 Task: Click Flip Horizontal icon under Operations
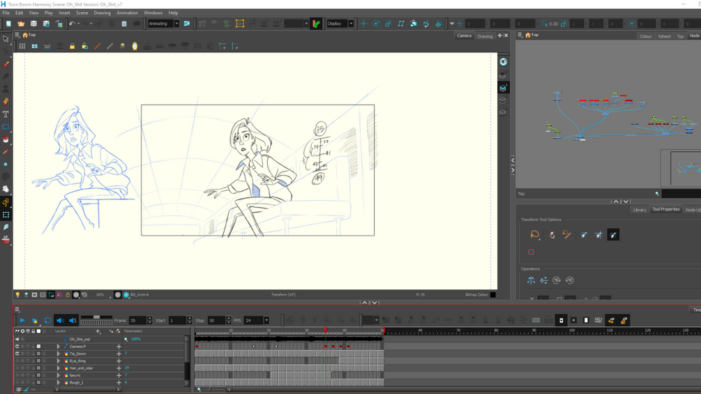pos(531,280)
